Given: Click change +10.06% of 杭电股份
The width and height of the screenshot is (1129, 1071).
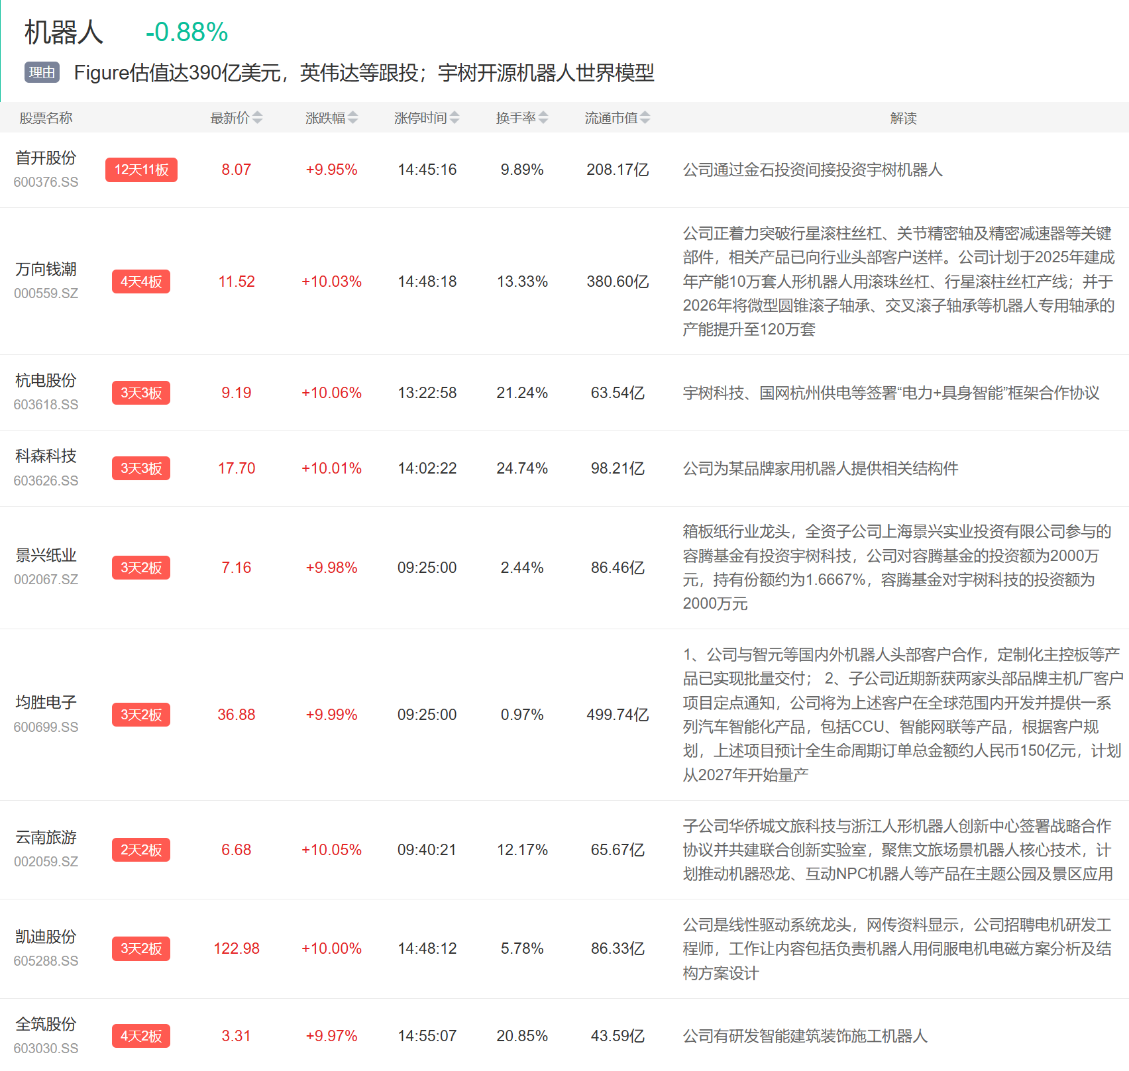Looking at the screenshot, I should pyautogui.click(x=331, y=393).
